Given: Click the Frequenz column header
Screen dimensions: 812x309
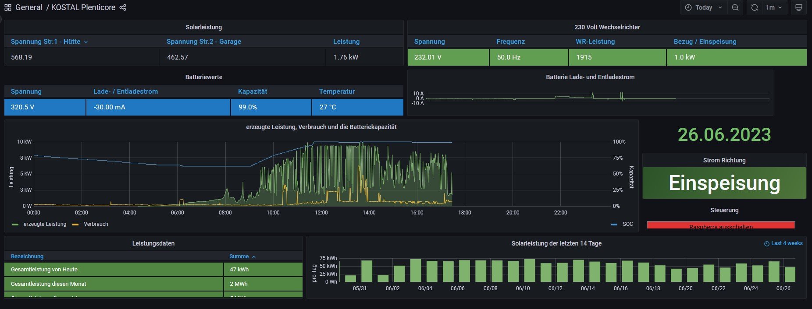Looking at the screenshot, I should 510,42.
